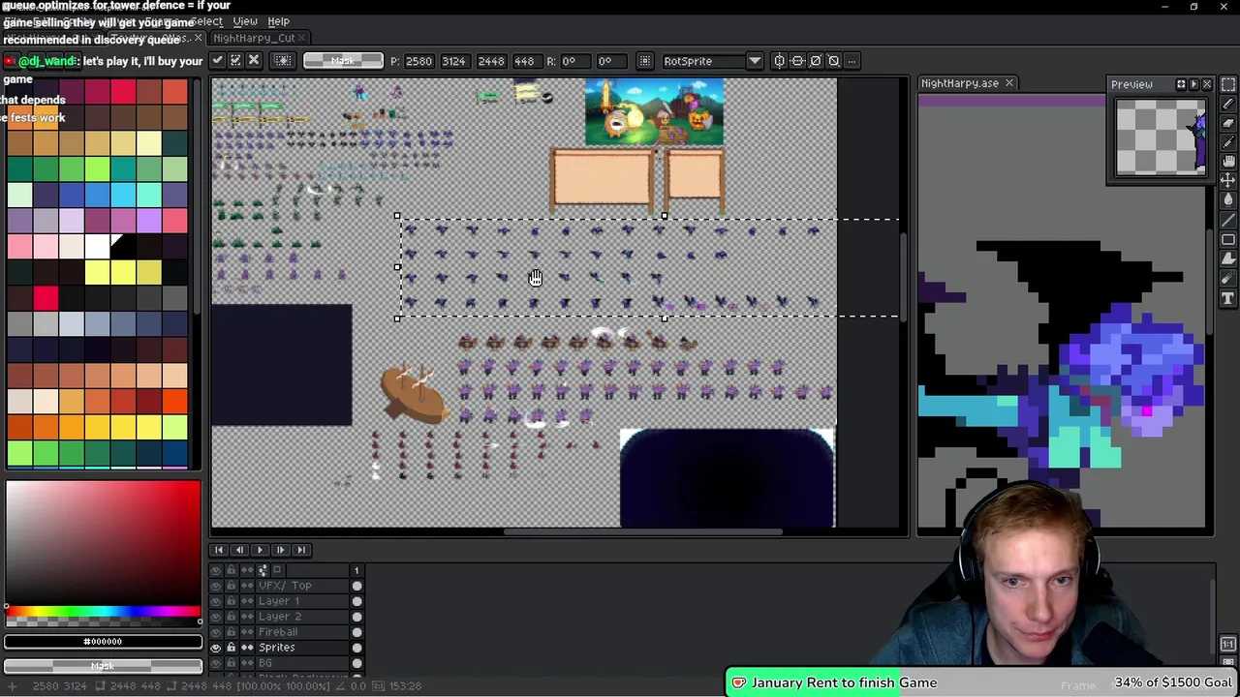Toggle visibility of BG layer
This screenshot has height=697, width=1240.
click(215, 663)
